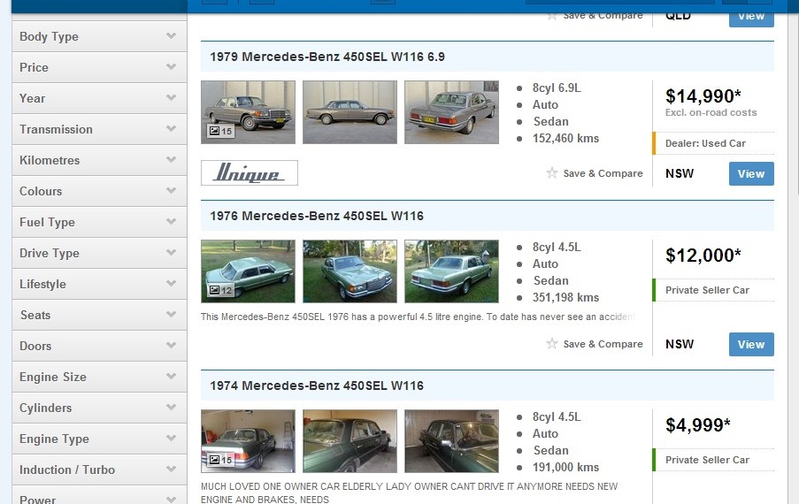Open the 1974 Mercedes-Benz 450SEL W116 listing title
Viewport: 799px width, 504px height.
(x=317, y=386)
